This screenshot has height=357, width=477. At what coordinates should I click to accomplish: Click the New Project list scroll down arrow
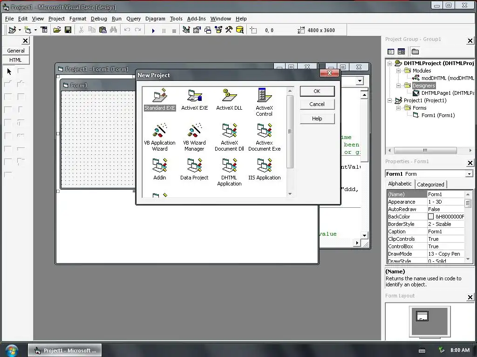[x=290, y=194]
